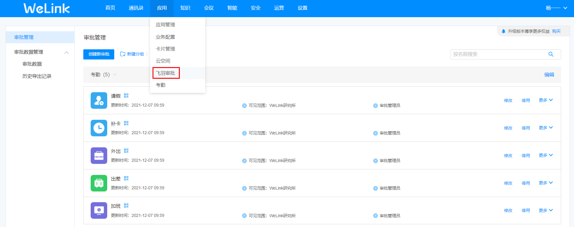
Task: Open 考勤 from the 应用 menu
Action: (160, 85)
